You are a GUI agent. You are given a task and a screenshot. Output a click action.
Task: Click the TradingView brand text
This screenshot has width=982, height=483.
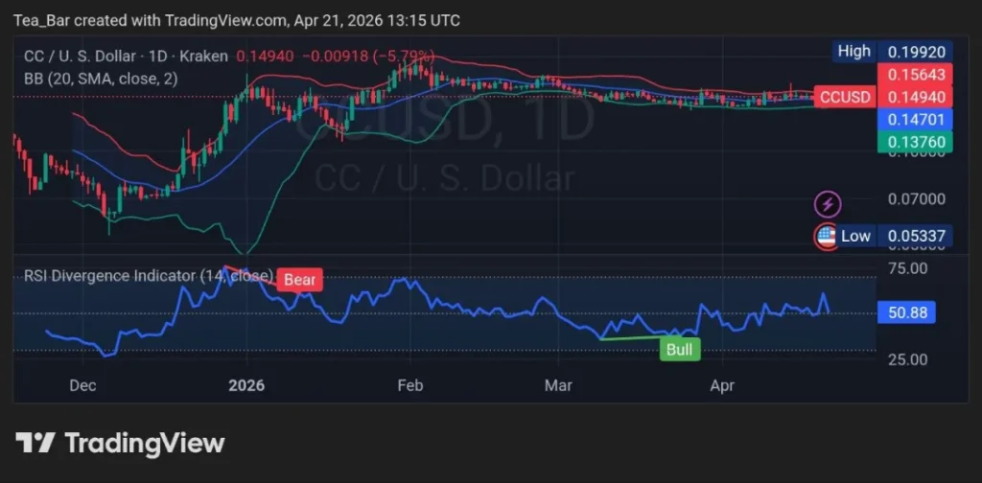tap(144, 443)
